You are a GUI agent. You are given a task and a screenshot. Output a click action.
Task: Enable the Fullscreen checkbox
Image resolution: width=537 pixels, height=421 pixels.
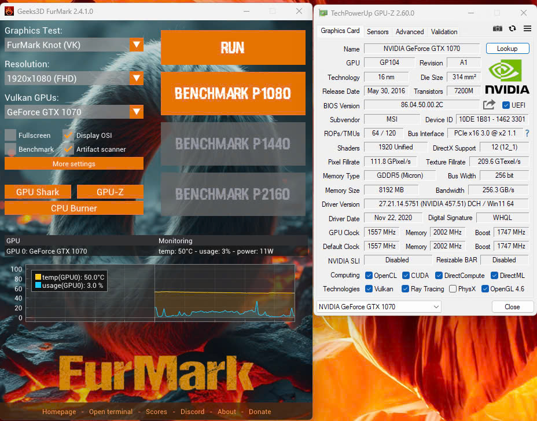click(10, 135)
